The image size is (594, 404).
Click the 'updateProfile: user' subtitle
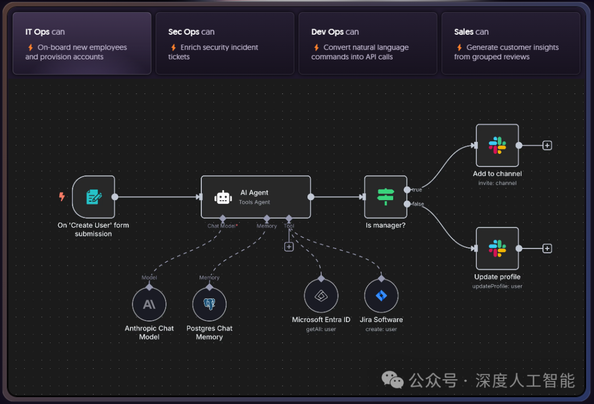point(497,286)
